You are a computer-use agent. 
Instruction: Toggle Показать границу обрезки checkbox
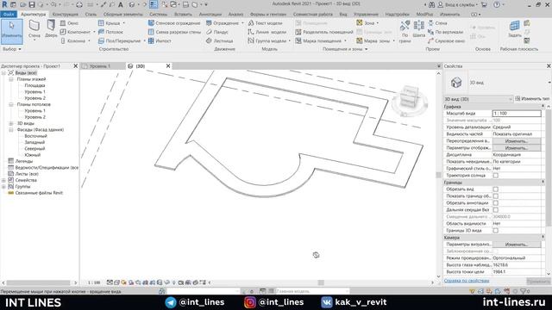pos(495,196)
